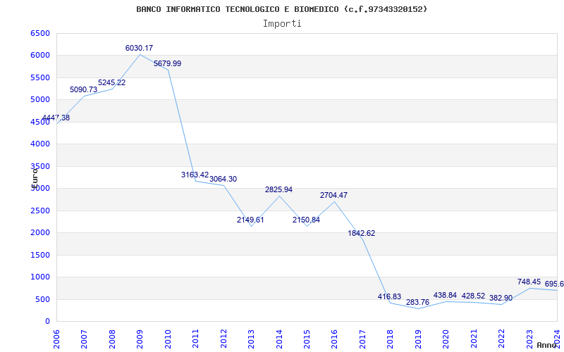Click the 2013 x-axis year label
This screenshot has width=564, height=352.
(251, 339)
